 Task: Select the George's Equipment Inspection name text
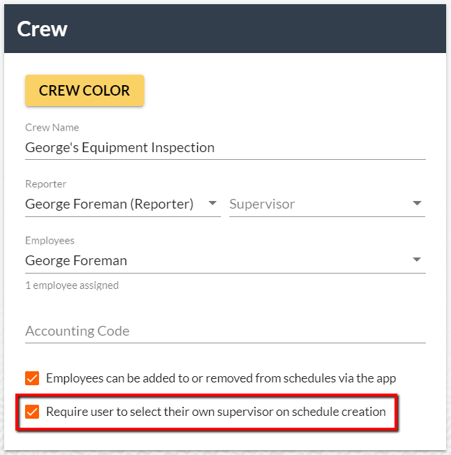click(x=120, y=148)
